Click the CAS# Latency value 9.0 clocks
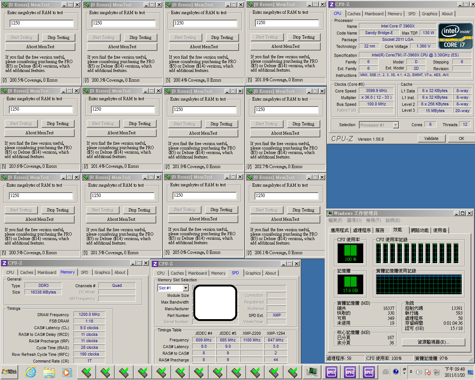475x380 pixels. pyautogui.click(x=89, y=328)
